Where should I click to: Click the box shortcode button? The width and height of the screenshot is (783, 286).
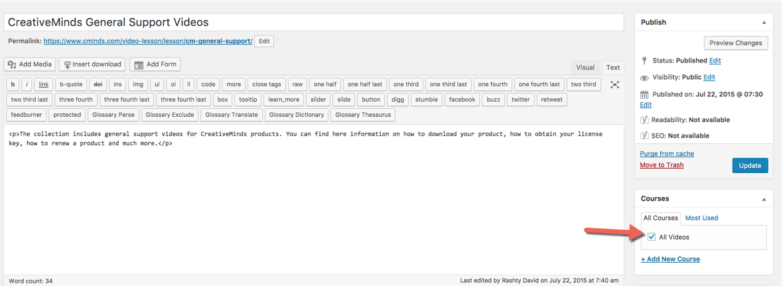223,100
